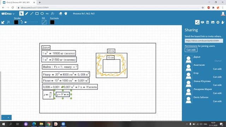Image resolution: width=226 pixels, height=127 pixels.
Task: Open the images panel icon
Action: click(213, 22)
